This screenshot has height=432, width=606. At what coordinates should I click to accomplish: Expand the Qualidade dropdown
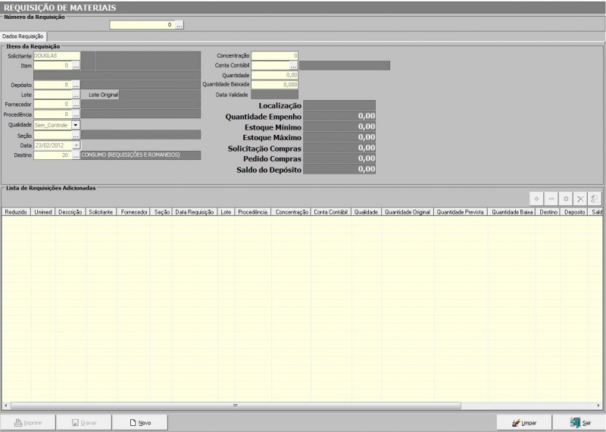coord(76,124)
